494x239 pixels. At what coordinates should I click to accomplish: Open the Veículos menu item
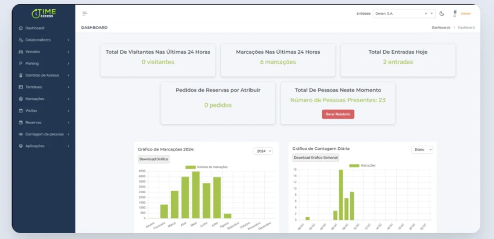coord(44,52)
